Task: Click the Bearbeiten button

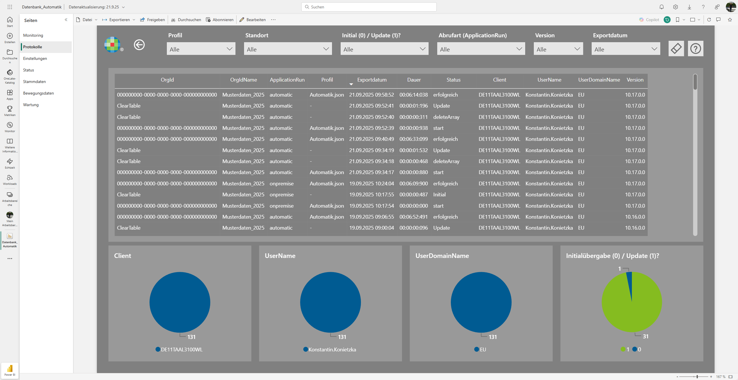Action: click(252, 20)
